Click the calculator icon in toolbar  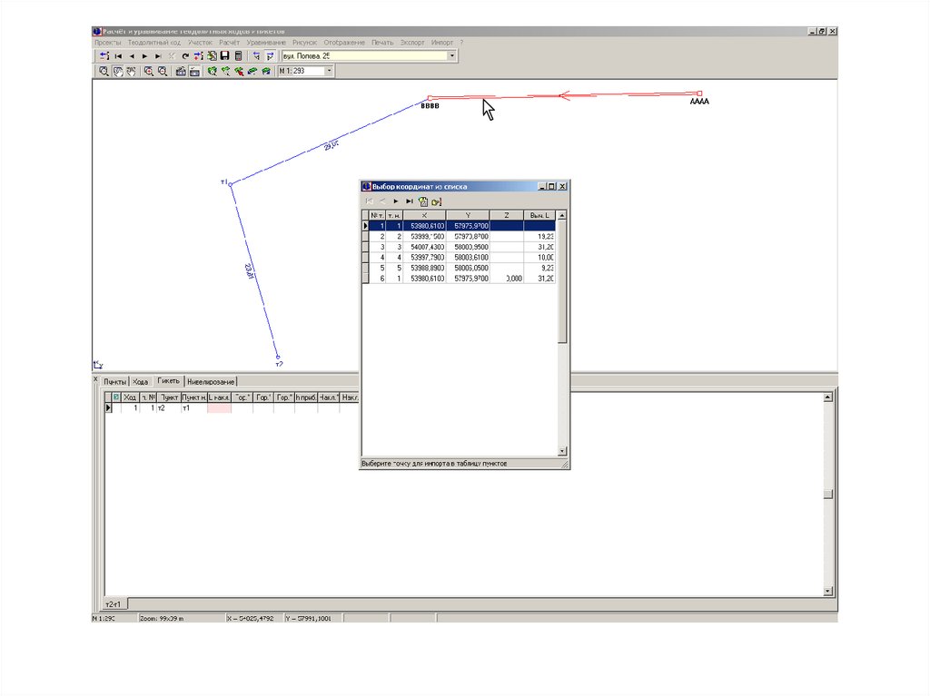(238, 56)
